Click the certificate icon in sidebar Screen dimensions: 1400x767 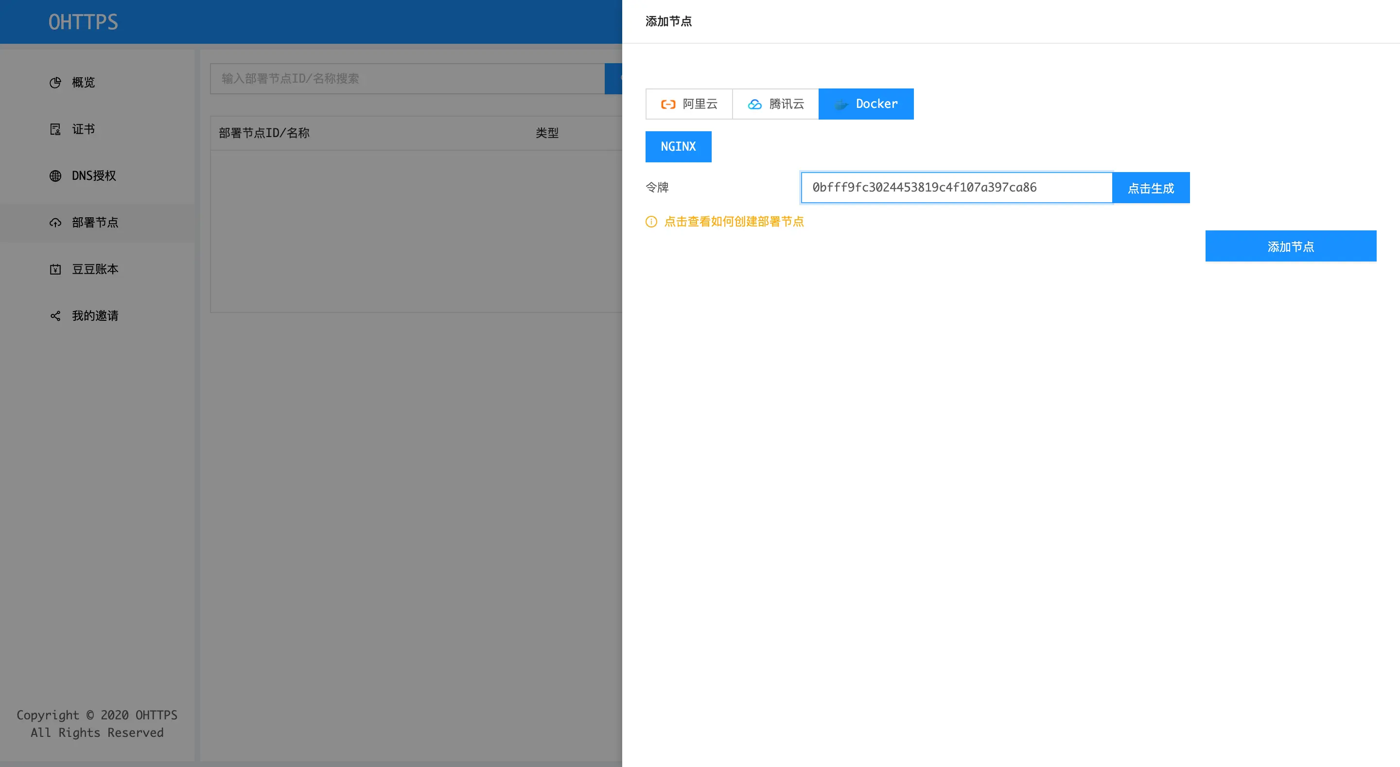click(x=55, y=129)
